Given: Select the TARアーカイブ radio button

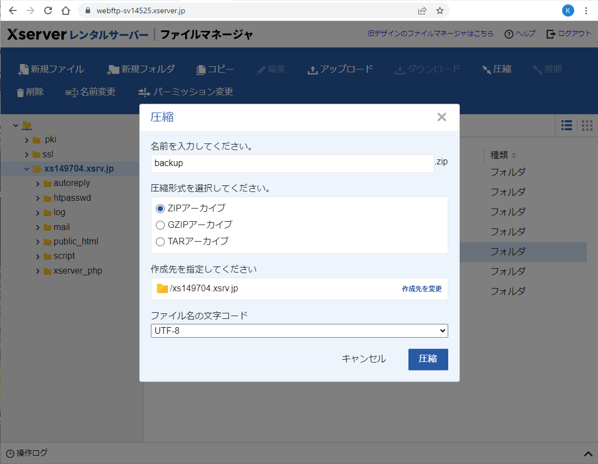Looking at the screenshot, I should [x=160, y=241].
